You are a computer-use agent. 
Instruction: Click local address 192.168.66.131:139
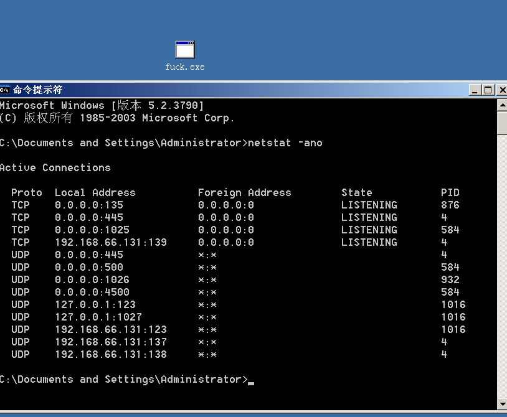(x=110, y=243)
